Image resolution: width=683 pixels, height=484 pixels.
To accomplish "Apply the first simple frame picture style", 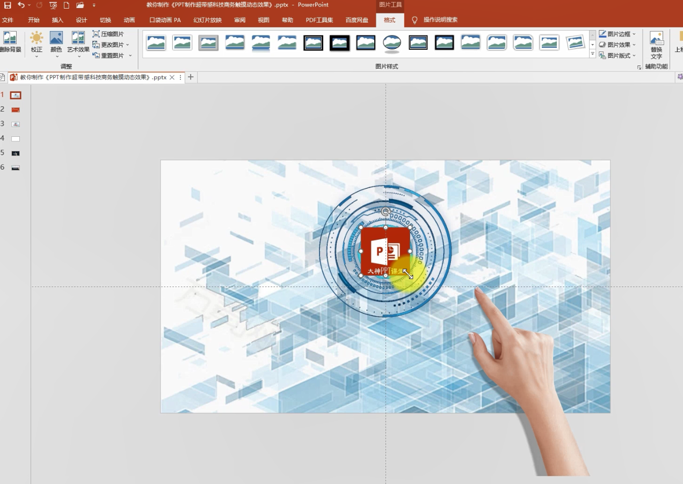I will [156, 42].
